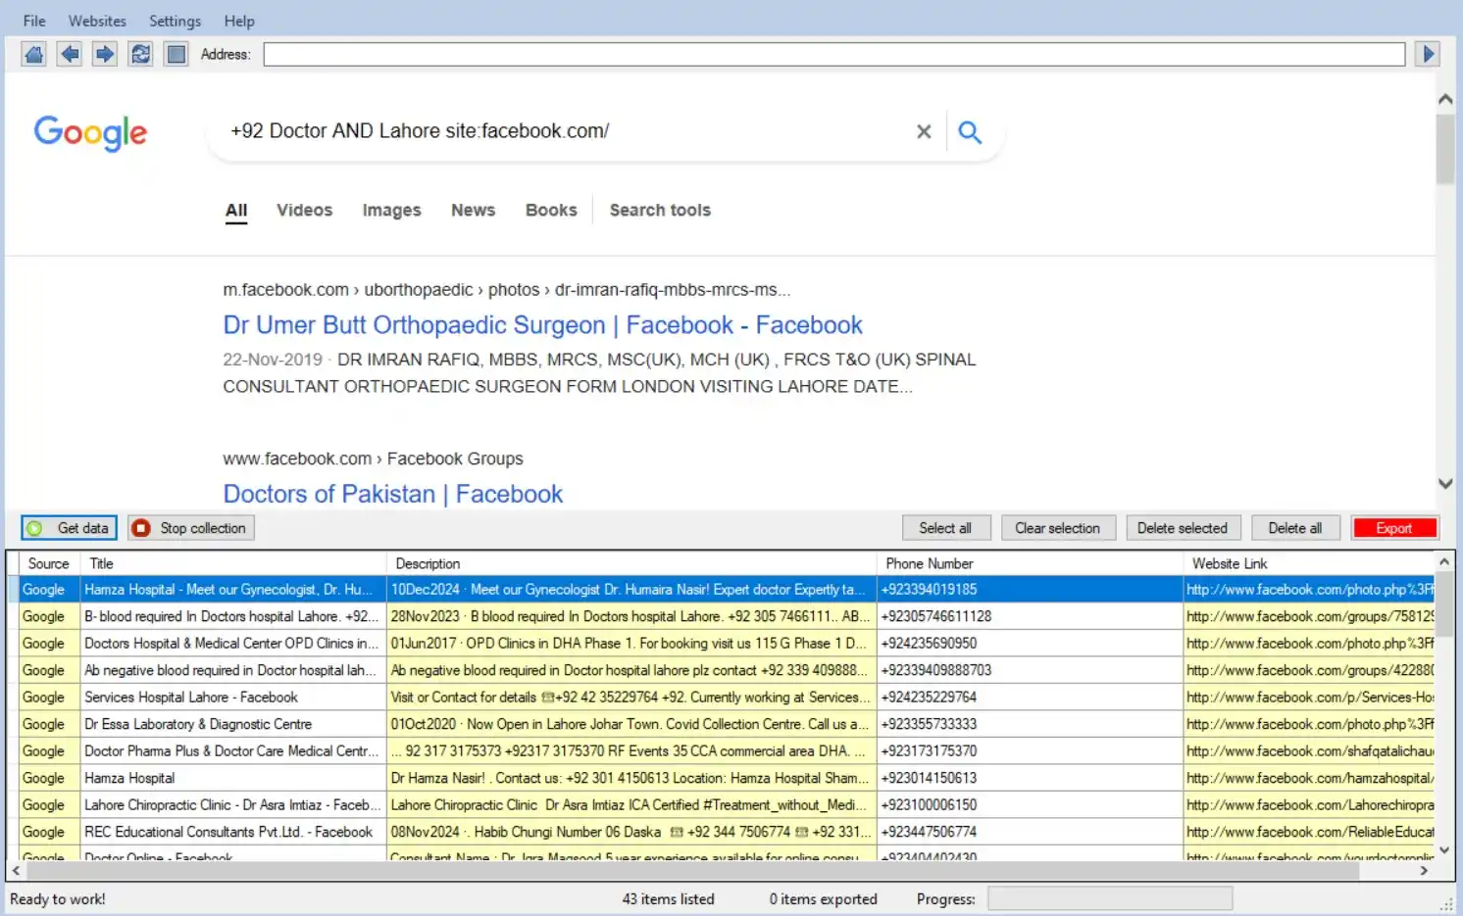Image resolution: width=1463 pixels, height=916 pixels.
Task: Open Dr Umer Butt Orthopaedic Surgeon link
Action: pyautogui.click(x=542, y=325)
